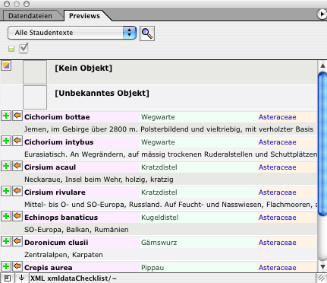
Task: Click the small green square icon
Action: tap(11, 49)
